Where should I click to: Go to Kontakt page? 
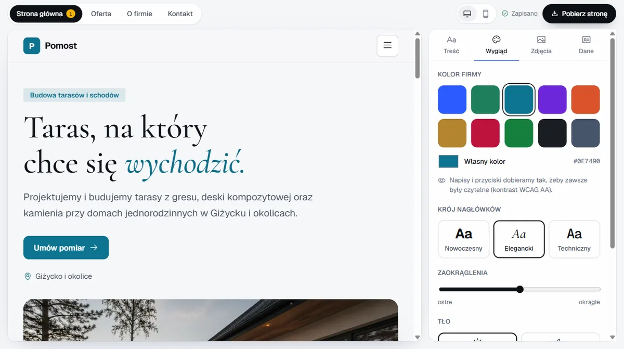click(x=180, y=14)
